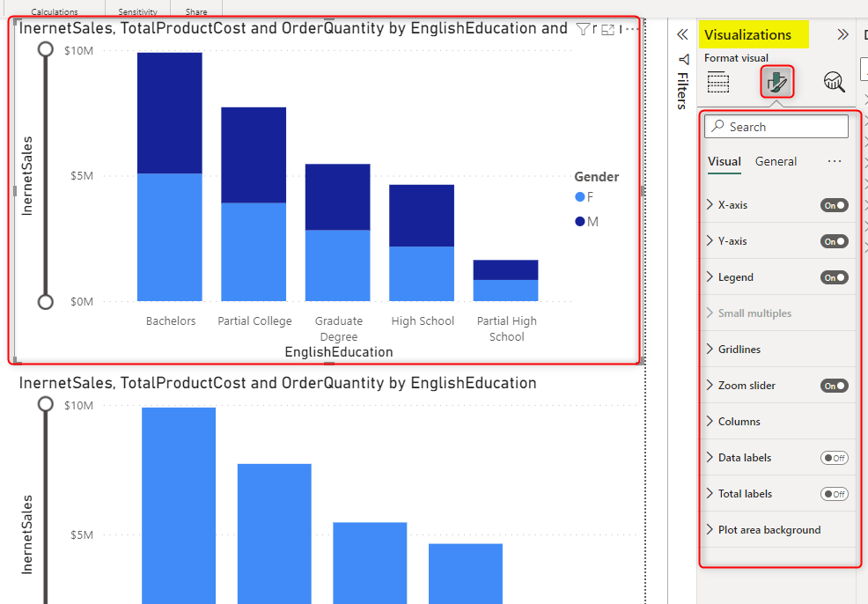The image size is (868, 604).
Task: Switch to the General tab
Action: point(776,161)
